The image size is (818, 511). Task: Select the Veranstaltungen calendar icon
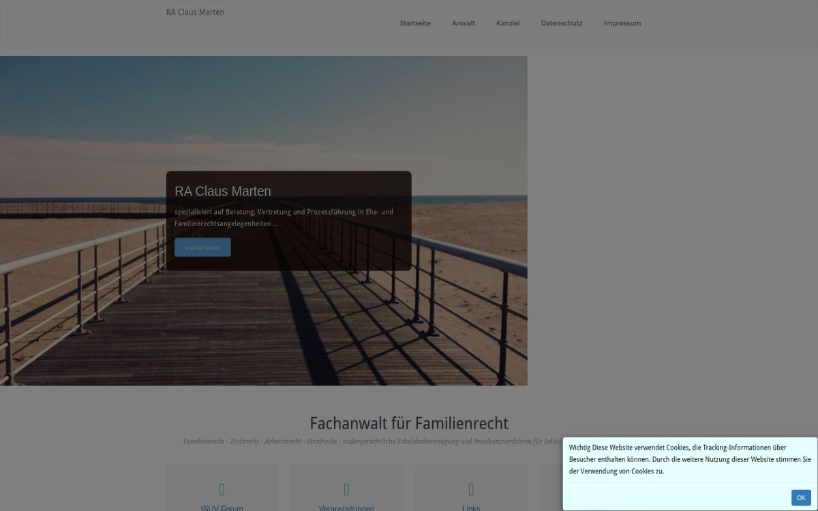tap(346, 489)
